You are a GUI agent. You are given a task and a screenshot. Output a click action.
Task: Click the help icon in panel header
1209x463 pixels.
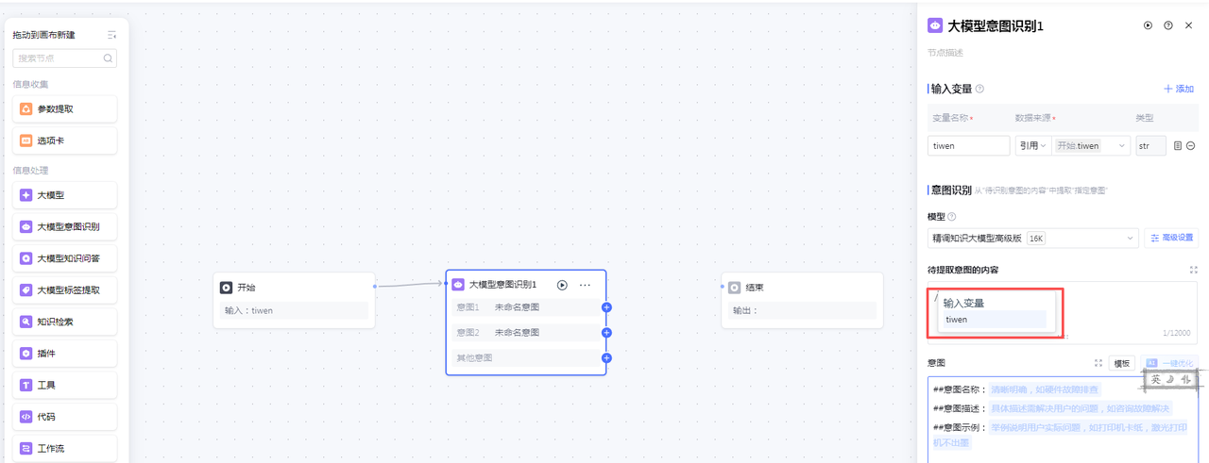click(1168, 25)
